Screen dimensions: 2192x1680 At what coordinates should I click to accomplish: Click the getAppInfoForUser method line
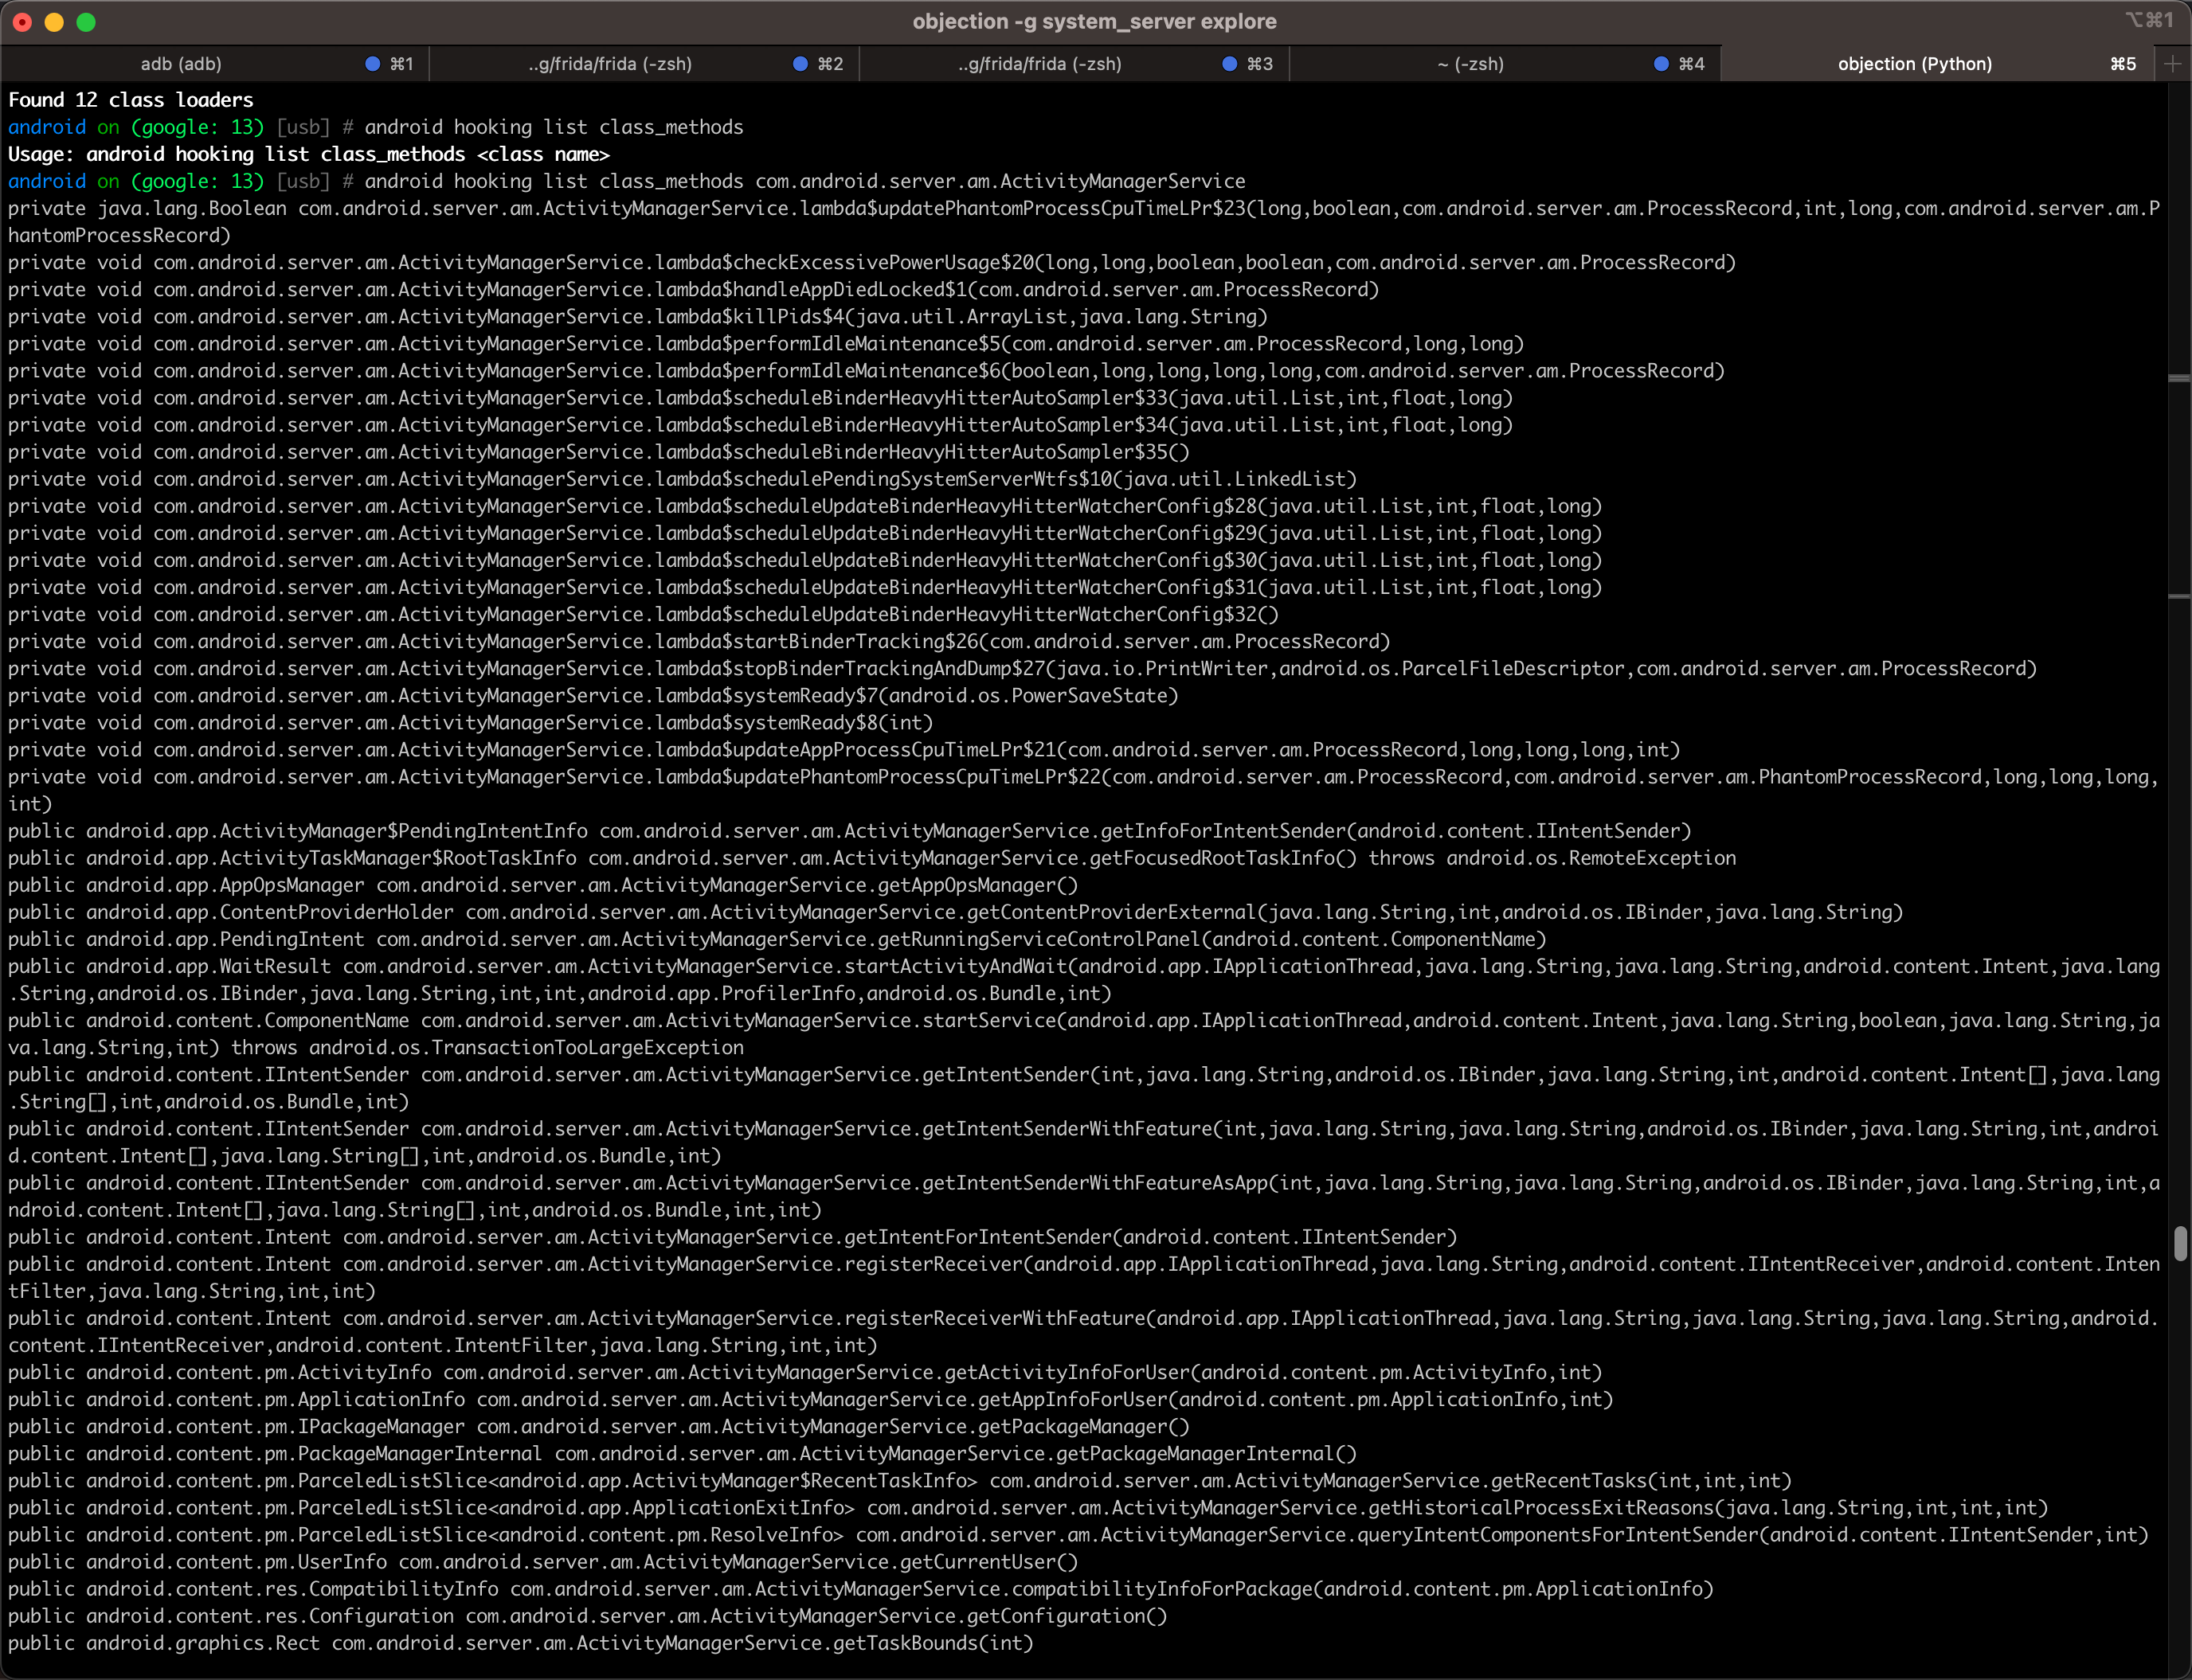810,1399
